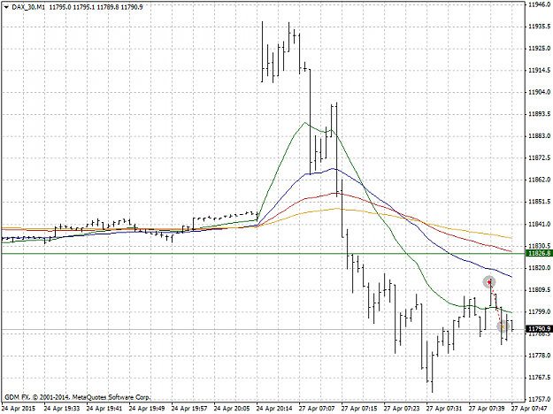
Task: Click the 24 Apr 20:14 time label
Action: point(274,409)
